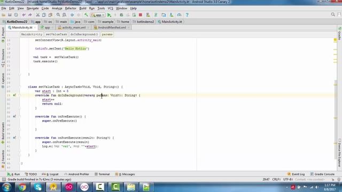
Task: Open the Logcat tool window button
Action: point(50,174)
